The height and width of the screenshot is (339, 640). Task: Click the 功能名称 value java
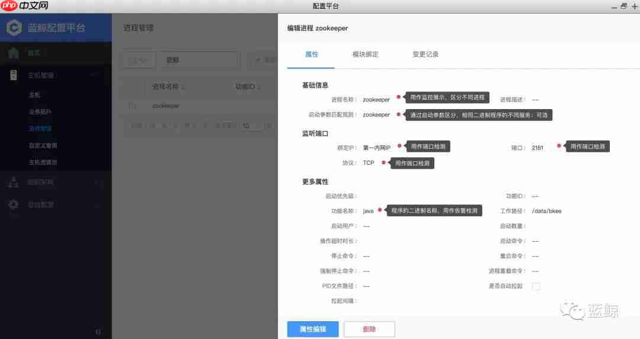point(368,211)
